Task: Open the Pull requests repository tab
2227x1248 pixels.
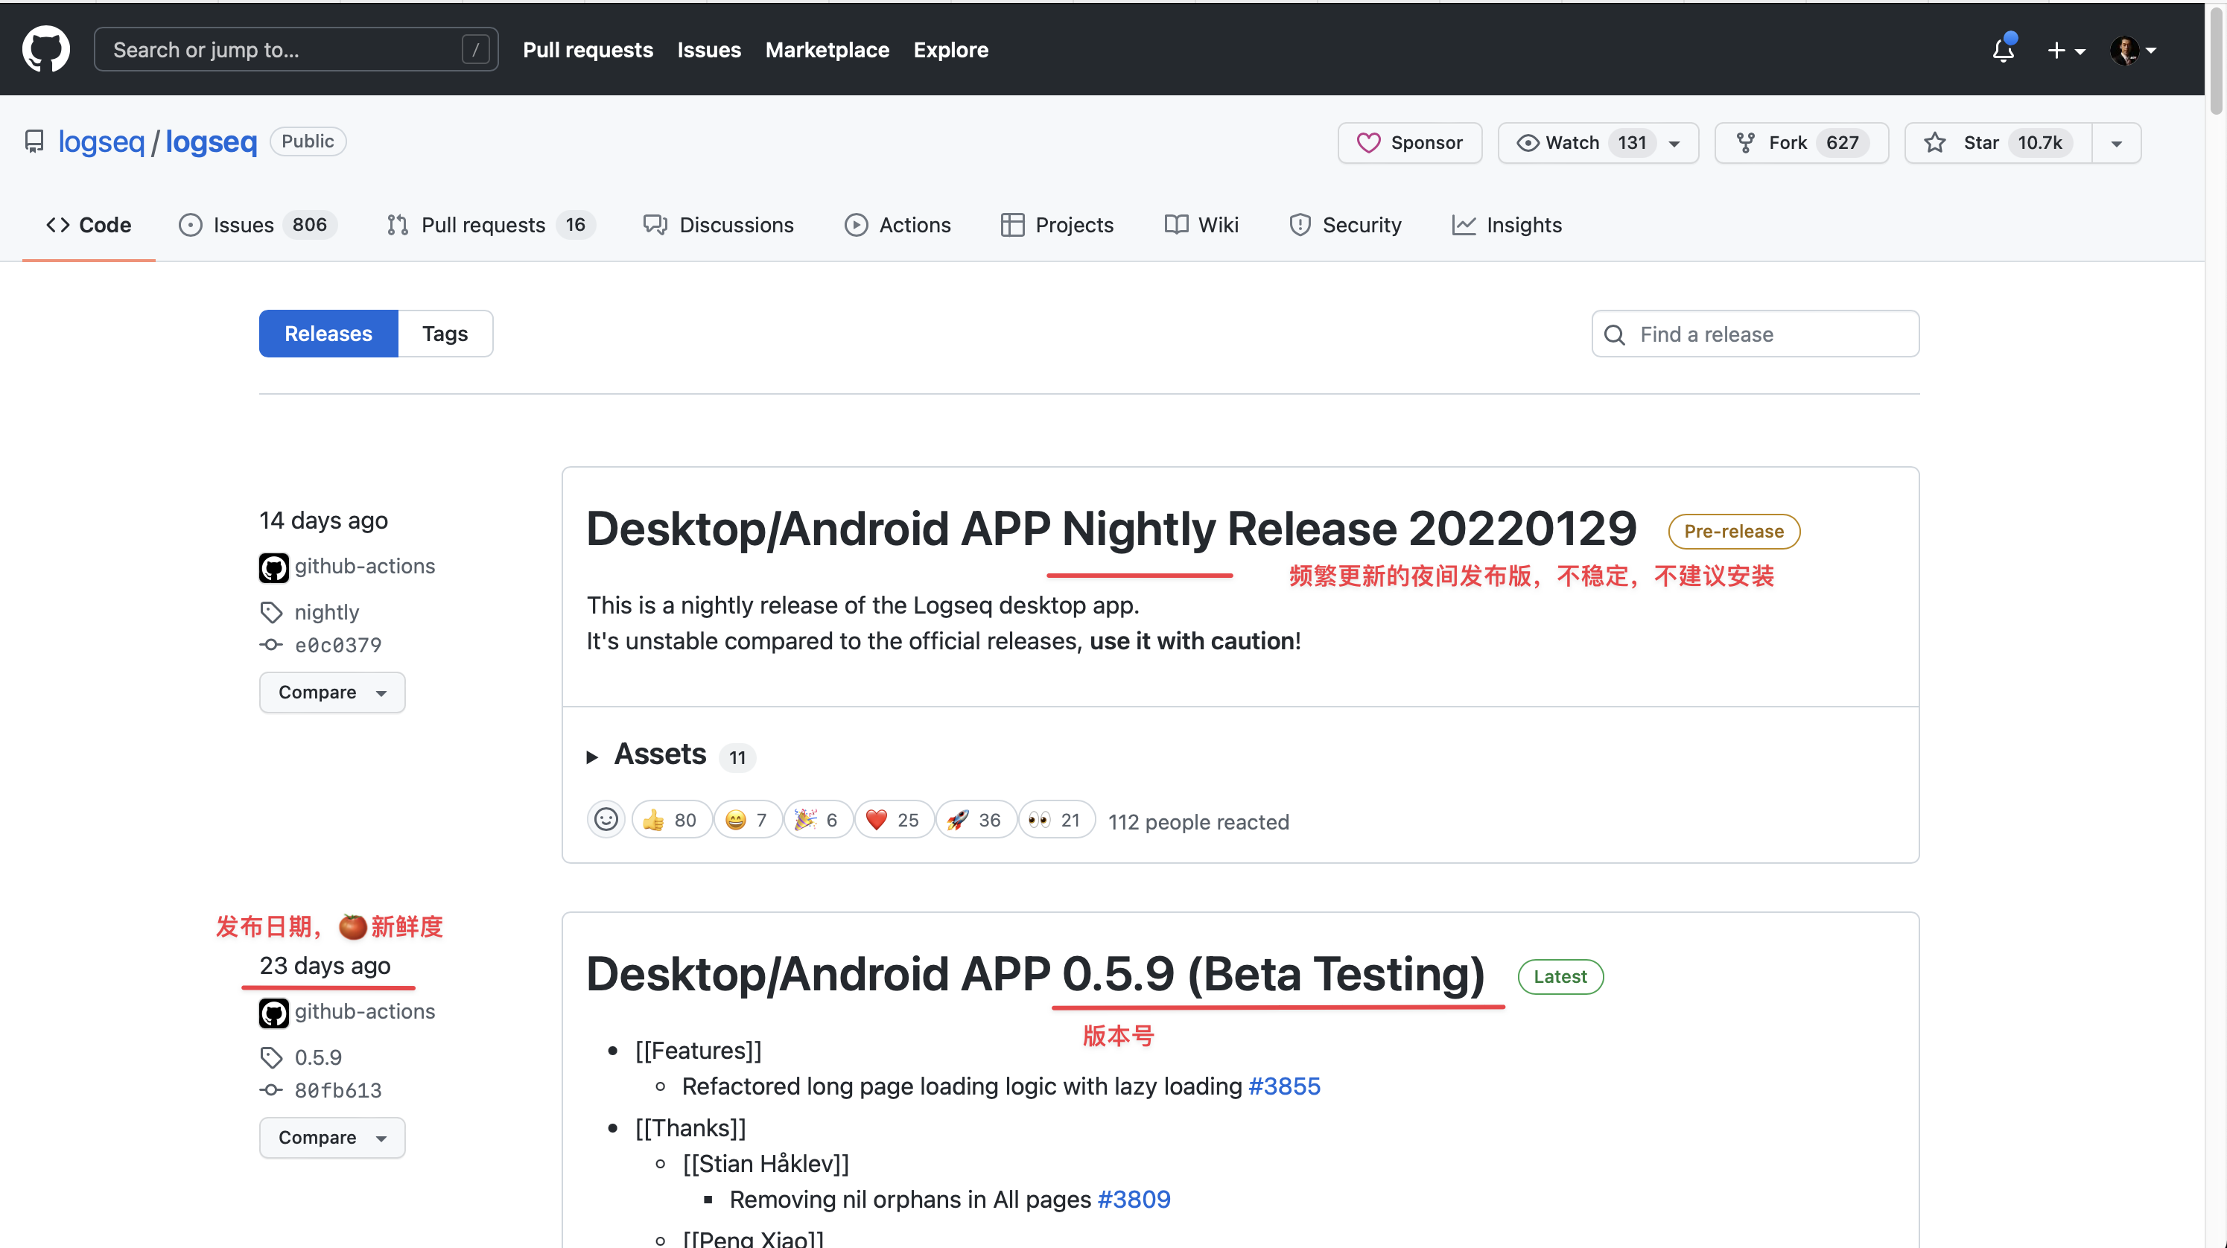Action: 490,225
